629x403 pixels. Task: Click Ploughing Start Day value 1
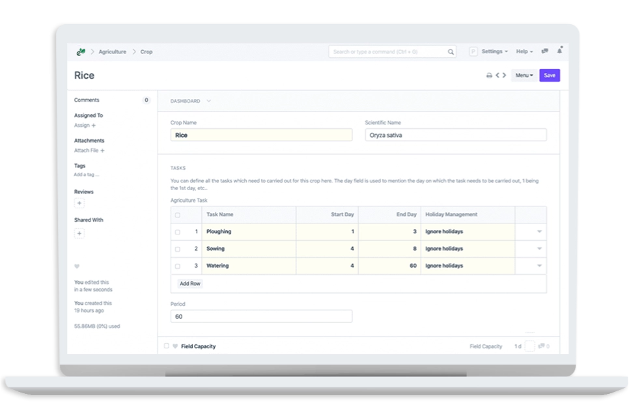328,232
